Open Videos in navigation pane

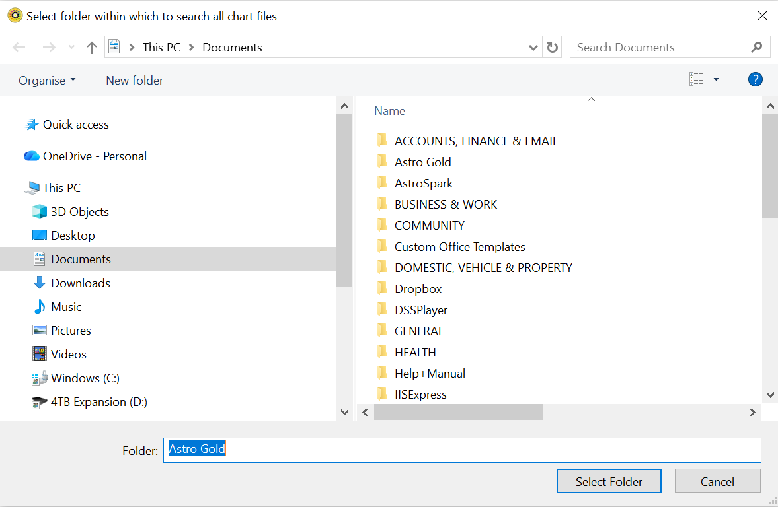[59, 355]
